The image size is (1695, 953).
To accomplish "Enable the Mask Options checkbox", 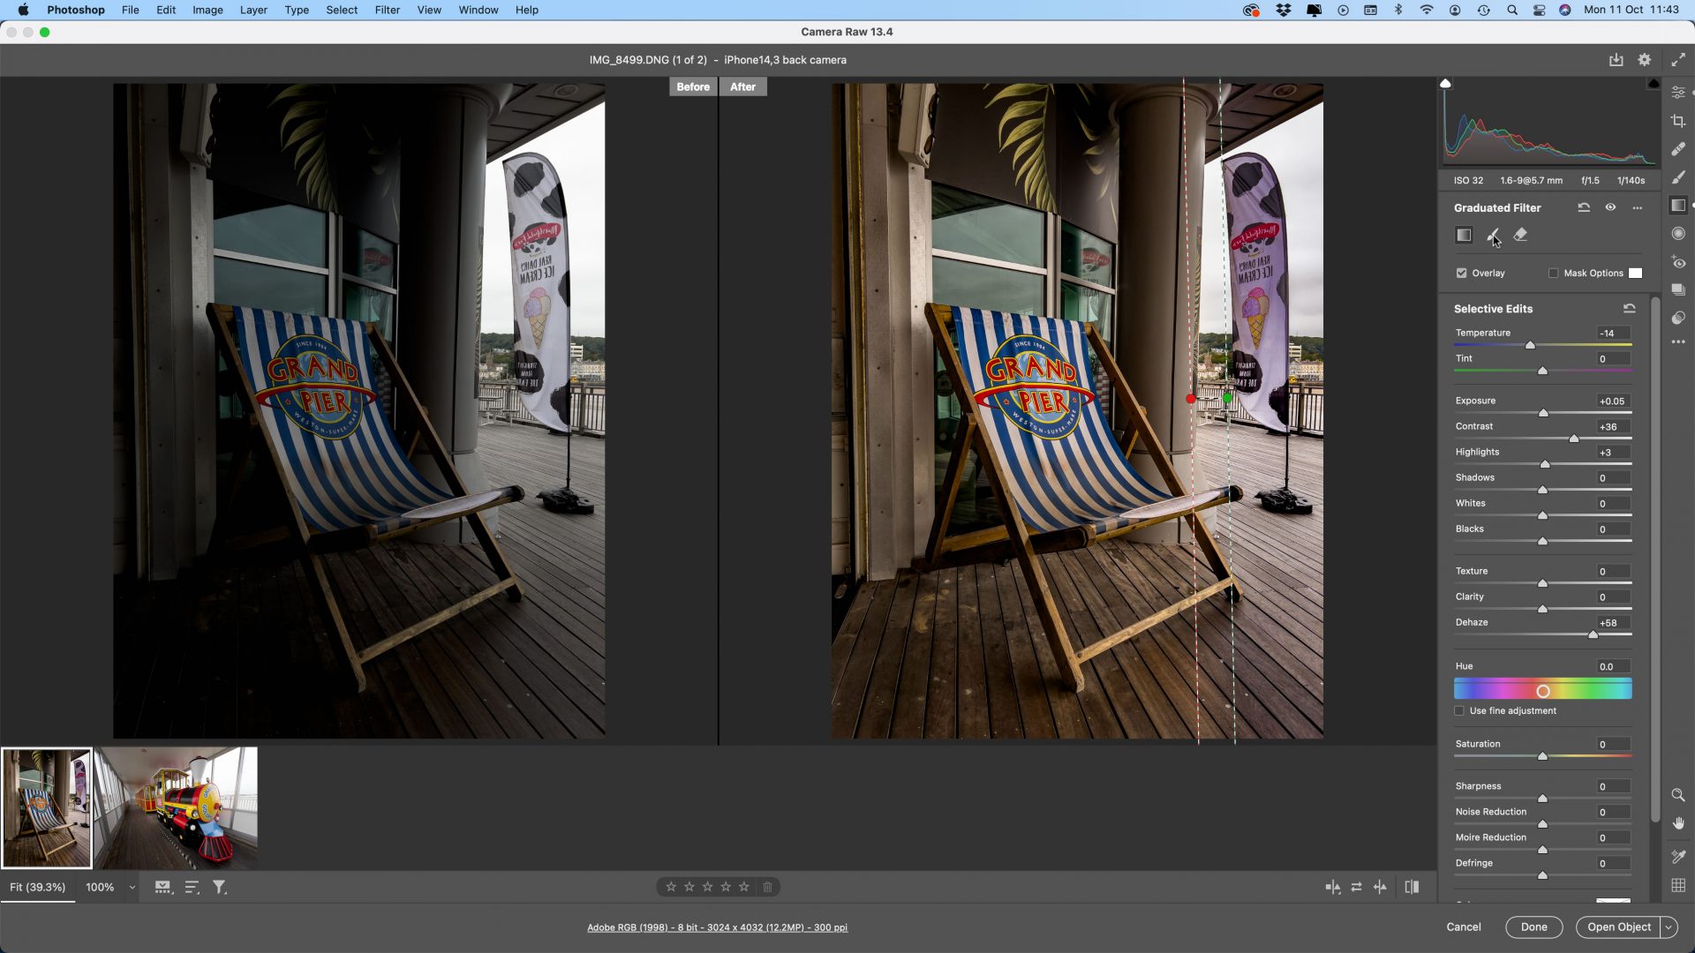I will click(x=1554, y=274).
